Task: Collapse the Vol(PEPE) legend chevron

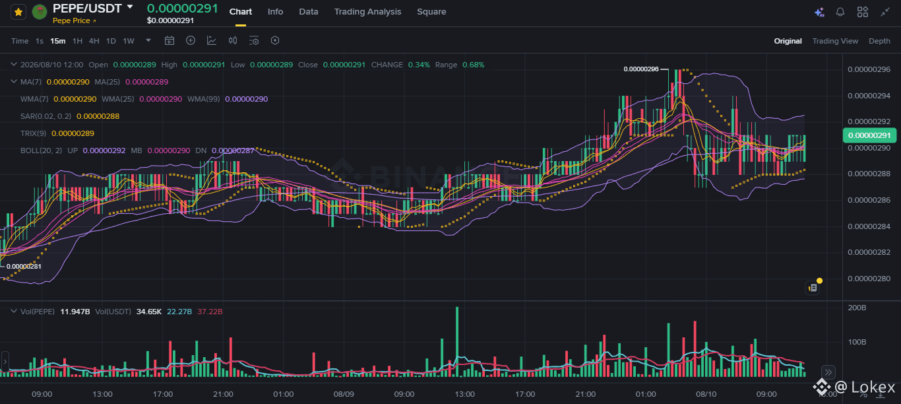Action: click(15, 311)
